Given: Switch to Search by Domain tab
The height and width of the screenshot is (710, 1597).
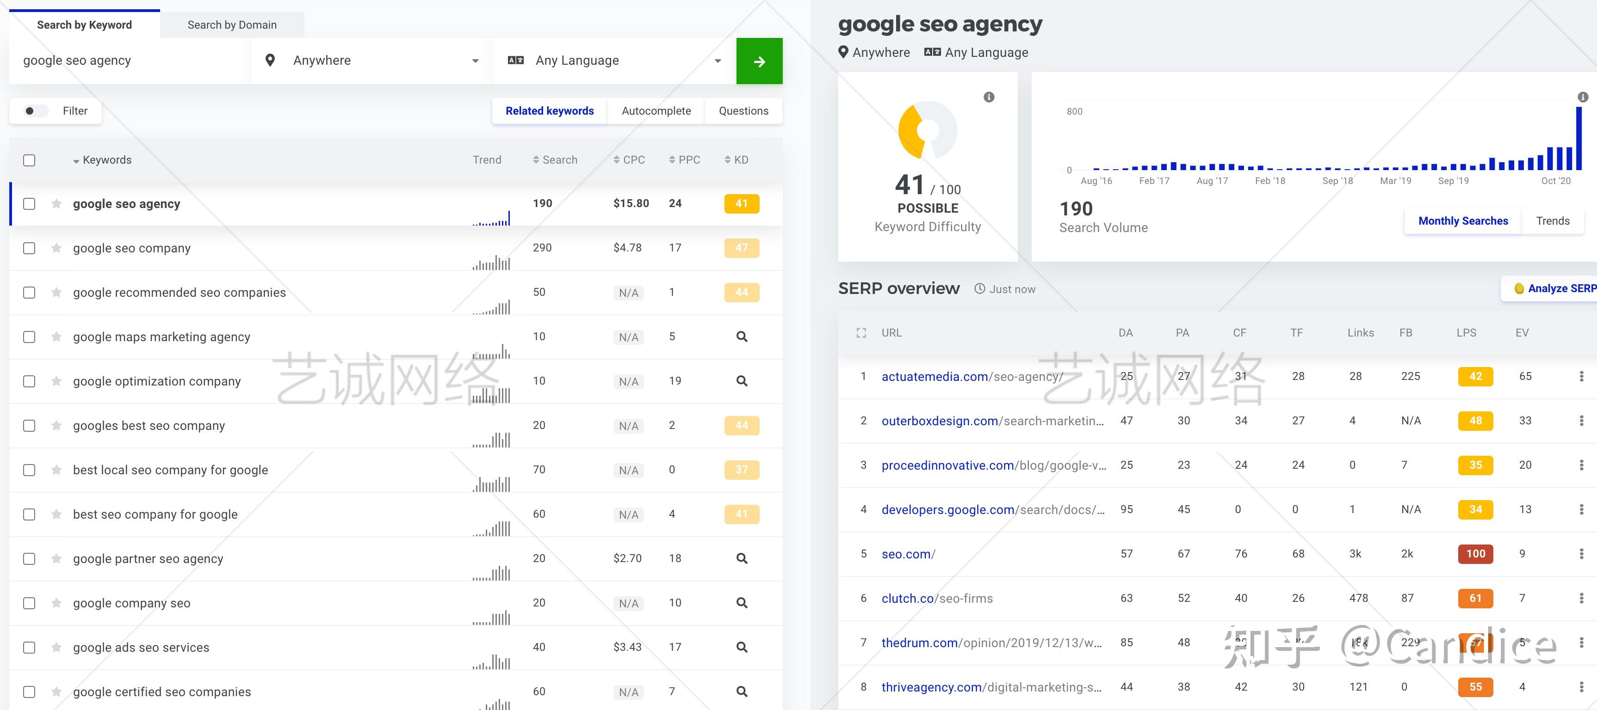Looking at the screenshot, I should 232,25.
